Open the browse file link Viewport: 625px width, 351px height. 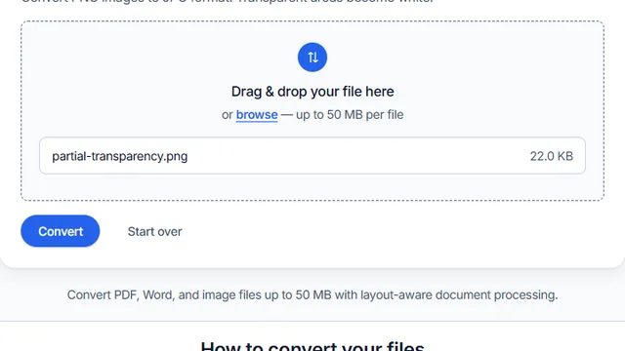click(x=257, y=115)
